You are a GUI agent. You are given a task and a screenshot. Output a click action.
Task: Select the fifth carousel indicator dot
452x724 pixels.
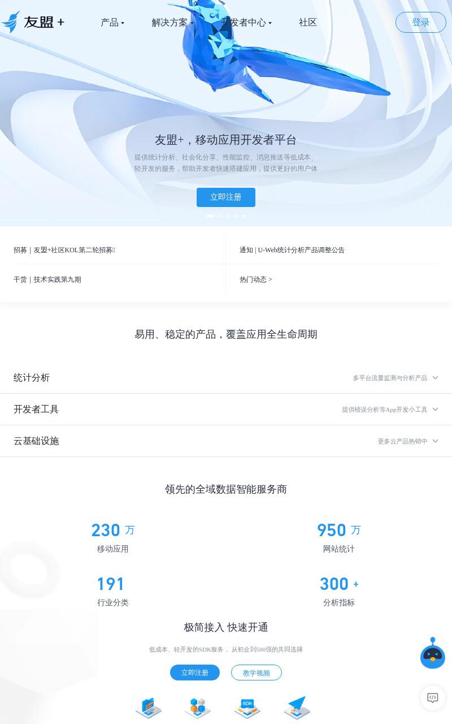click(245, 216)
